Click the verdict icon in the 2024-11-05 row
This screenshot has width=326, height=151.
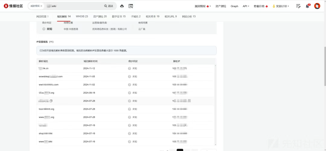(129, 77)
